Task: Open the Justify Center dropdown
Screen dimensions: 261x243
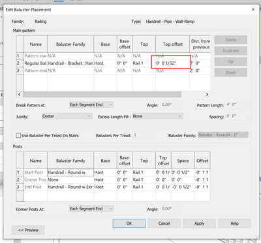Action: [67, 116]
